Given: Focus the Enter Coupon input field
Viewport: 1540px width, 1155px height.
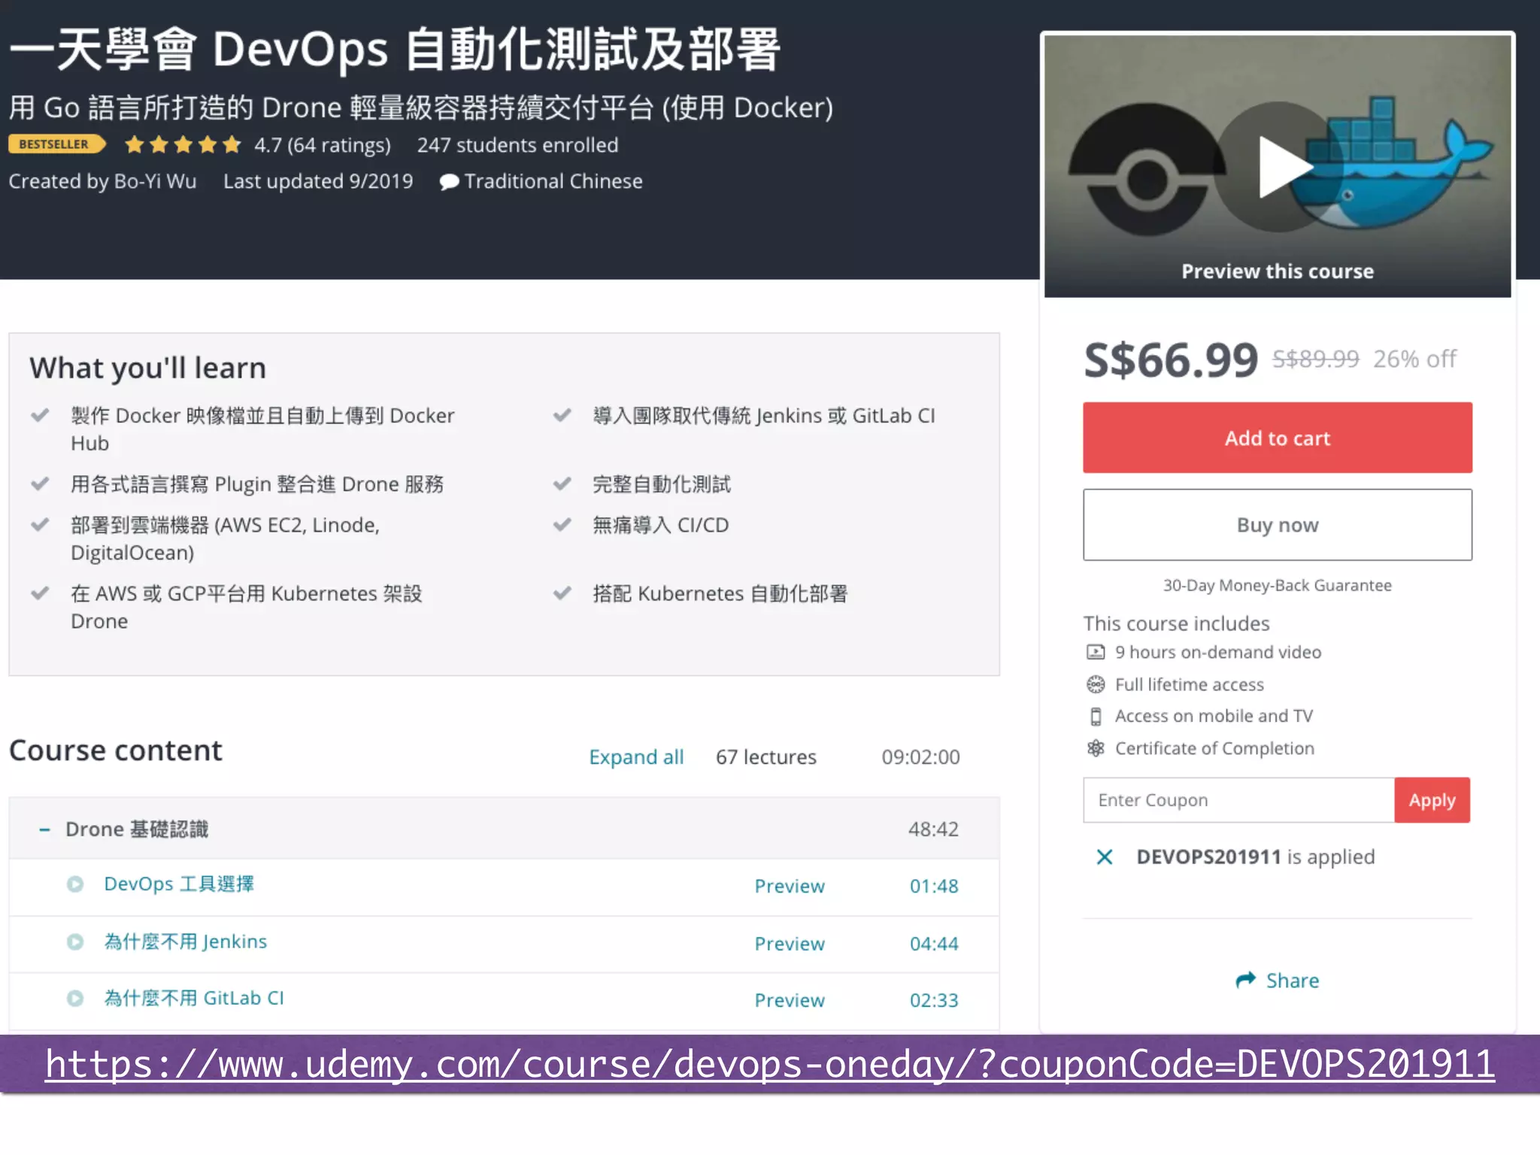Looking at the screenshot, I should coord(1238,800).
